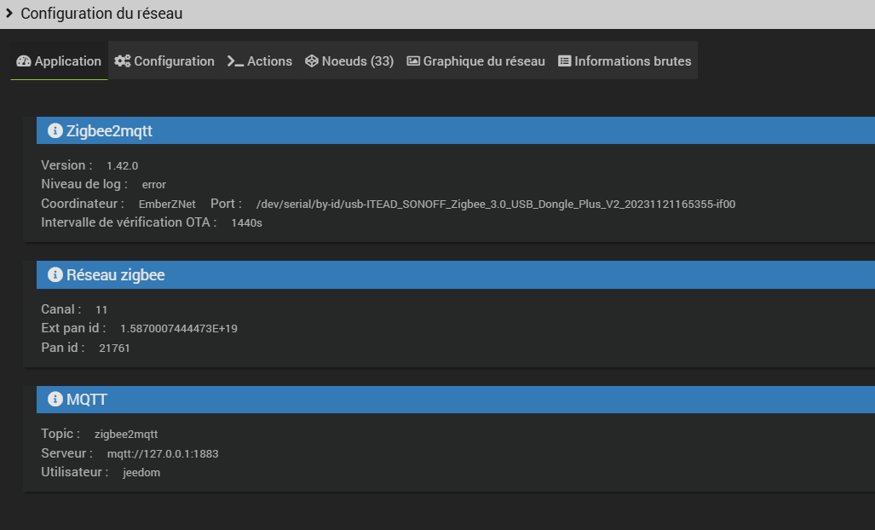This screenshot has width=875, height=530.
Task: Click the Intervalle de vérification OTA label
Action: (x=129, y=222)
